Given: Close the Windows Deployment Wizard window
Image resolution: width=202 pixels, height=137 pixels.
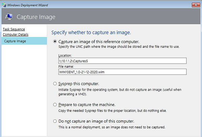Looking at the screenshot, I should click(196, 5).
